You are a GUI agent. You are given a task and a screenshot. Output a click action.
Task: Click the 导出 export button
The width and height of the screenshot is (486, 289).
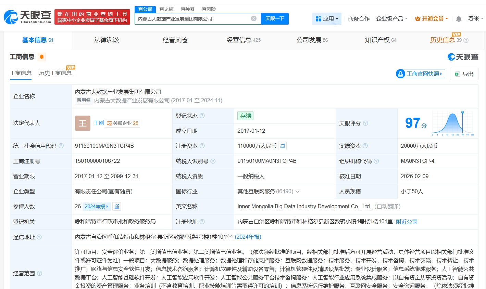pyautogui.click(x=464, y=74)
